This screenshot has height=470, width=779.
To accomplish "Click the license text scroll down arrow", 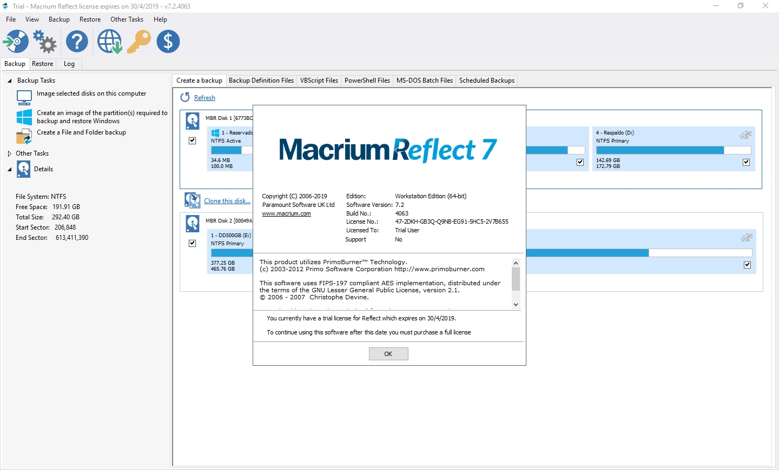I will point(516,305).
